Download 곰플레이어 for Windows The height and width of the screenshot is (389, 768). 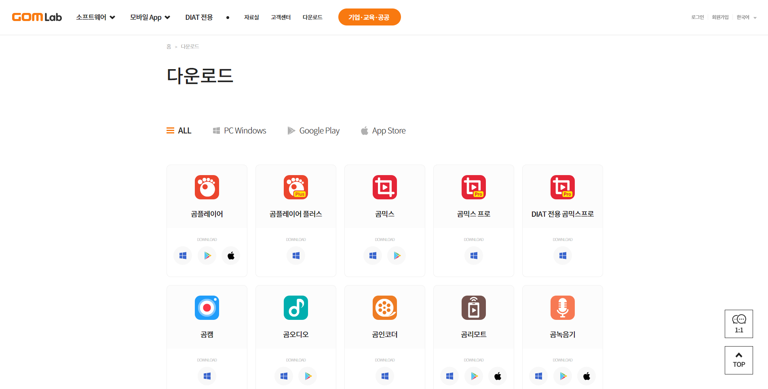click(x=183, y=256)
